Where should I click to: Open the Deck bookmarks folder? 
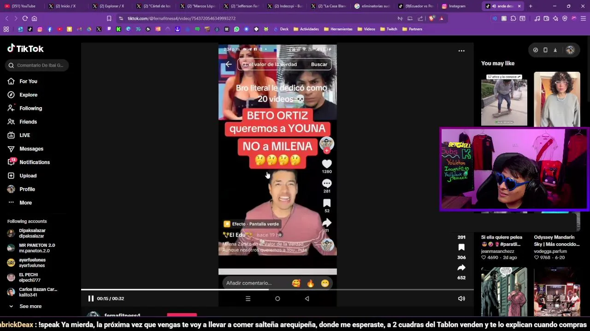point(281,29)
